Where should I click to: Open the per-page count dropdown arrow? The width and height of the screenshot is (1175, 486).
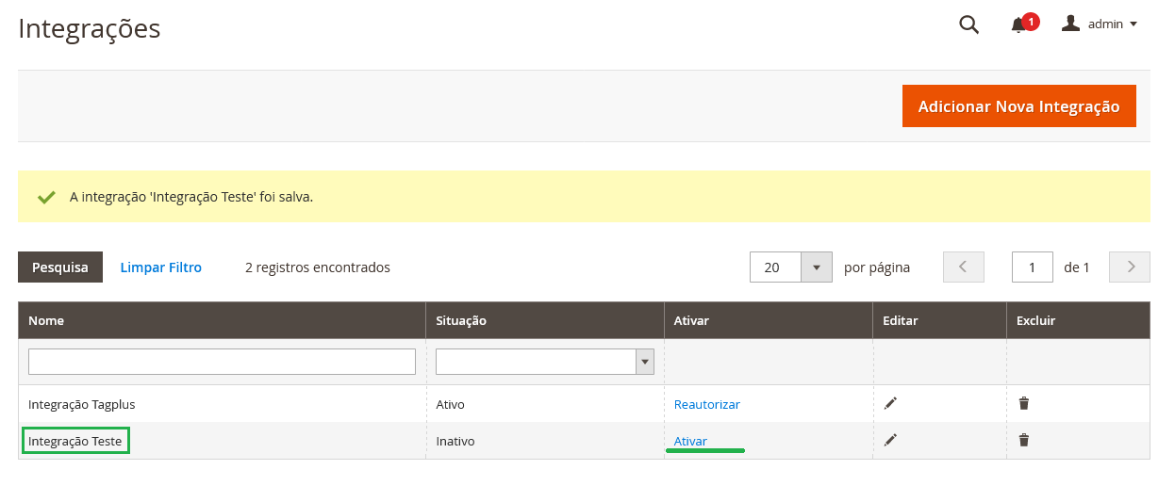[x=817, y=267]
